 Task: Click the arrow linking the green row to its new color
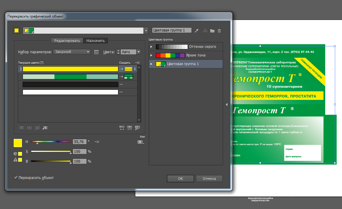tap(121, 76)
